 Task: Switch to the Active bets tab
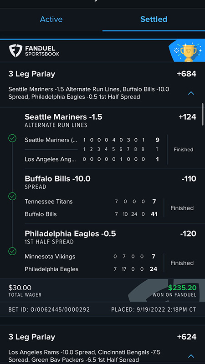[x=51, y=19]
